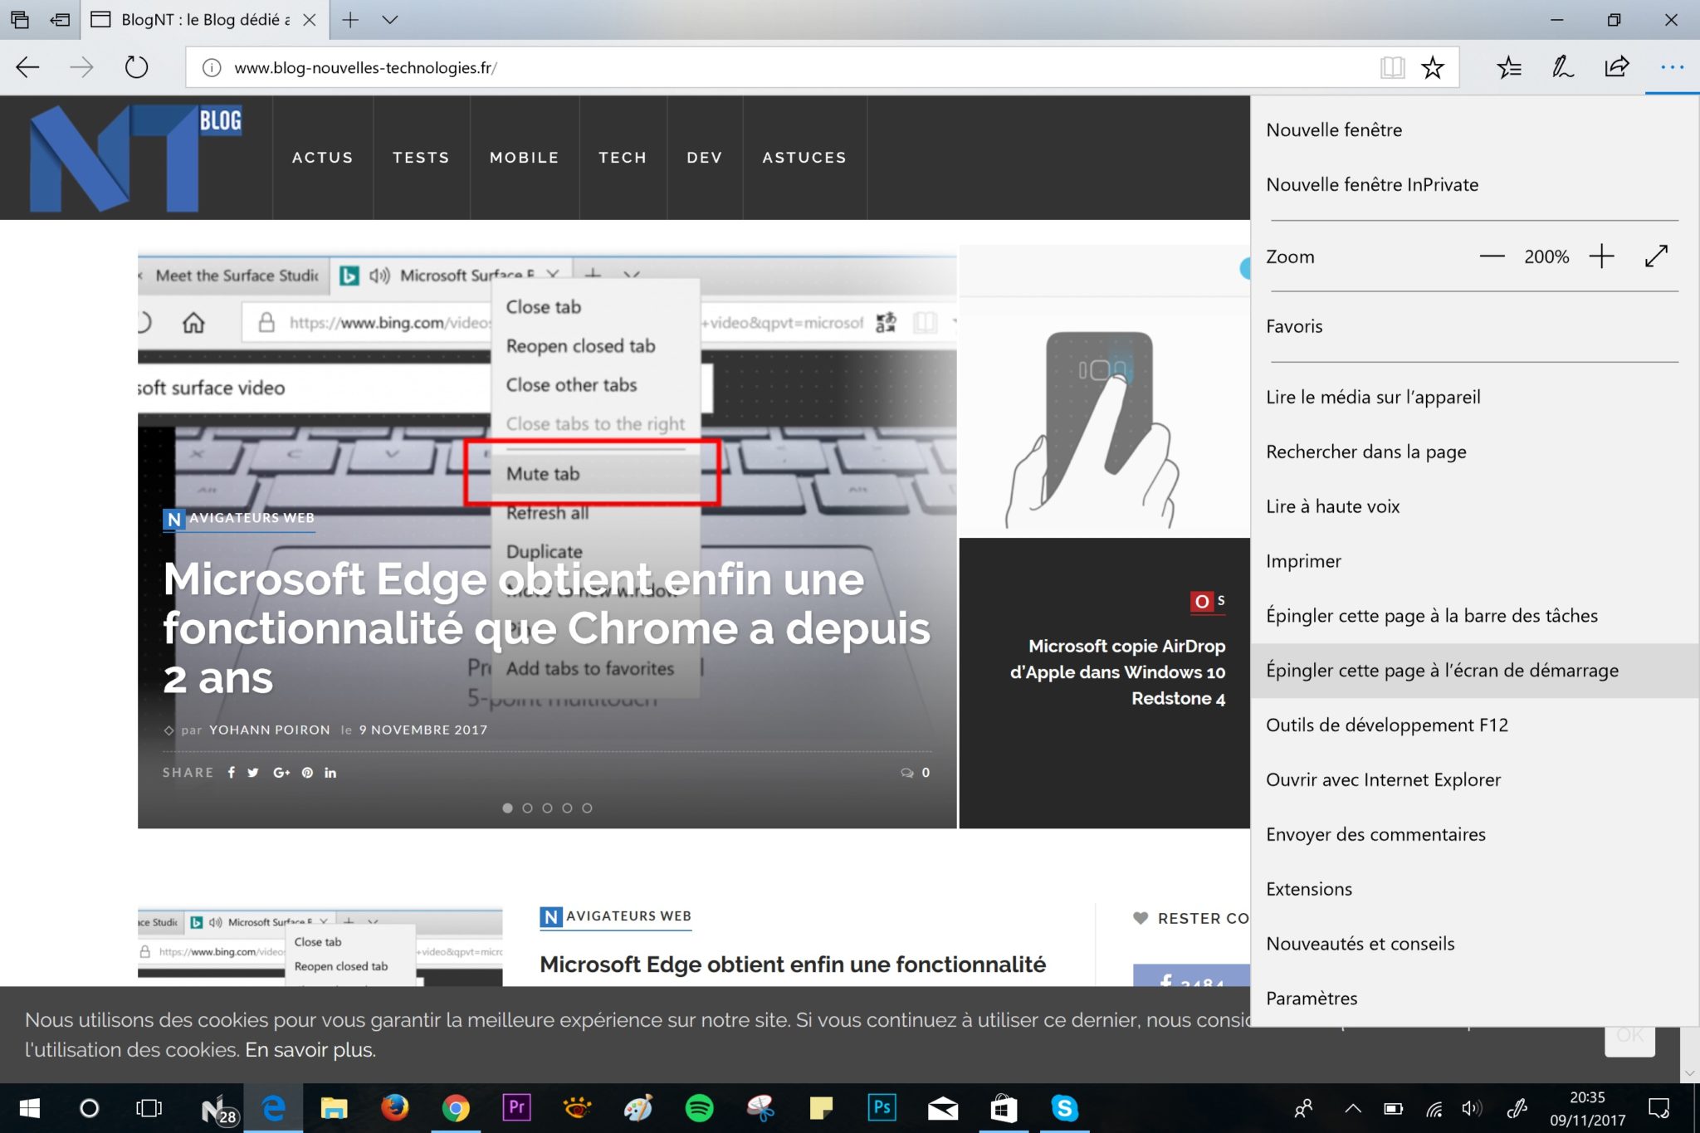Refresh the page with reload icon
1700x1133 pixels.
pyautogui.click(x=136, y=66)
